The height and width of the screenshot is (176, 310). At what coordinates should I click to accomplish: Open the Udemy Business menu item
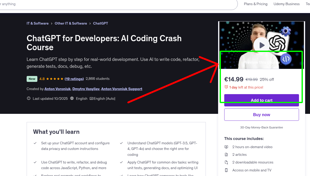(x=286, y=4)
